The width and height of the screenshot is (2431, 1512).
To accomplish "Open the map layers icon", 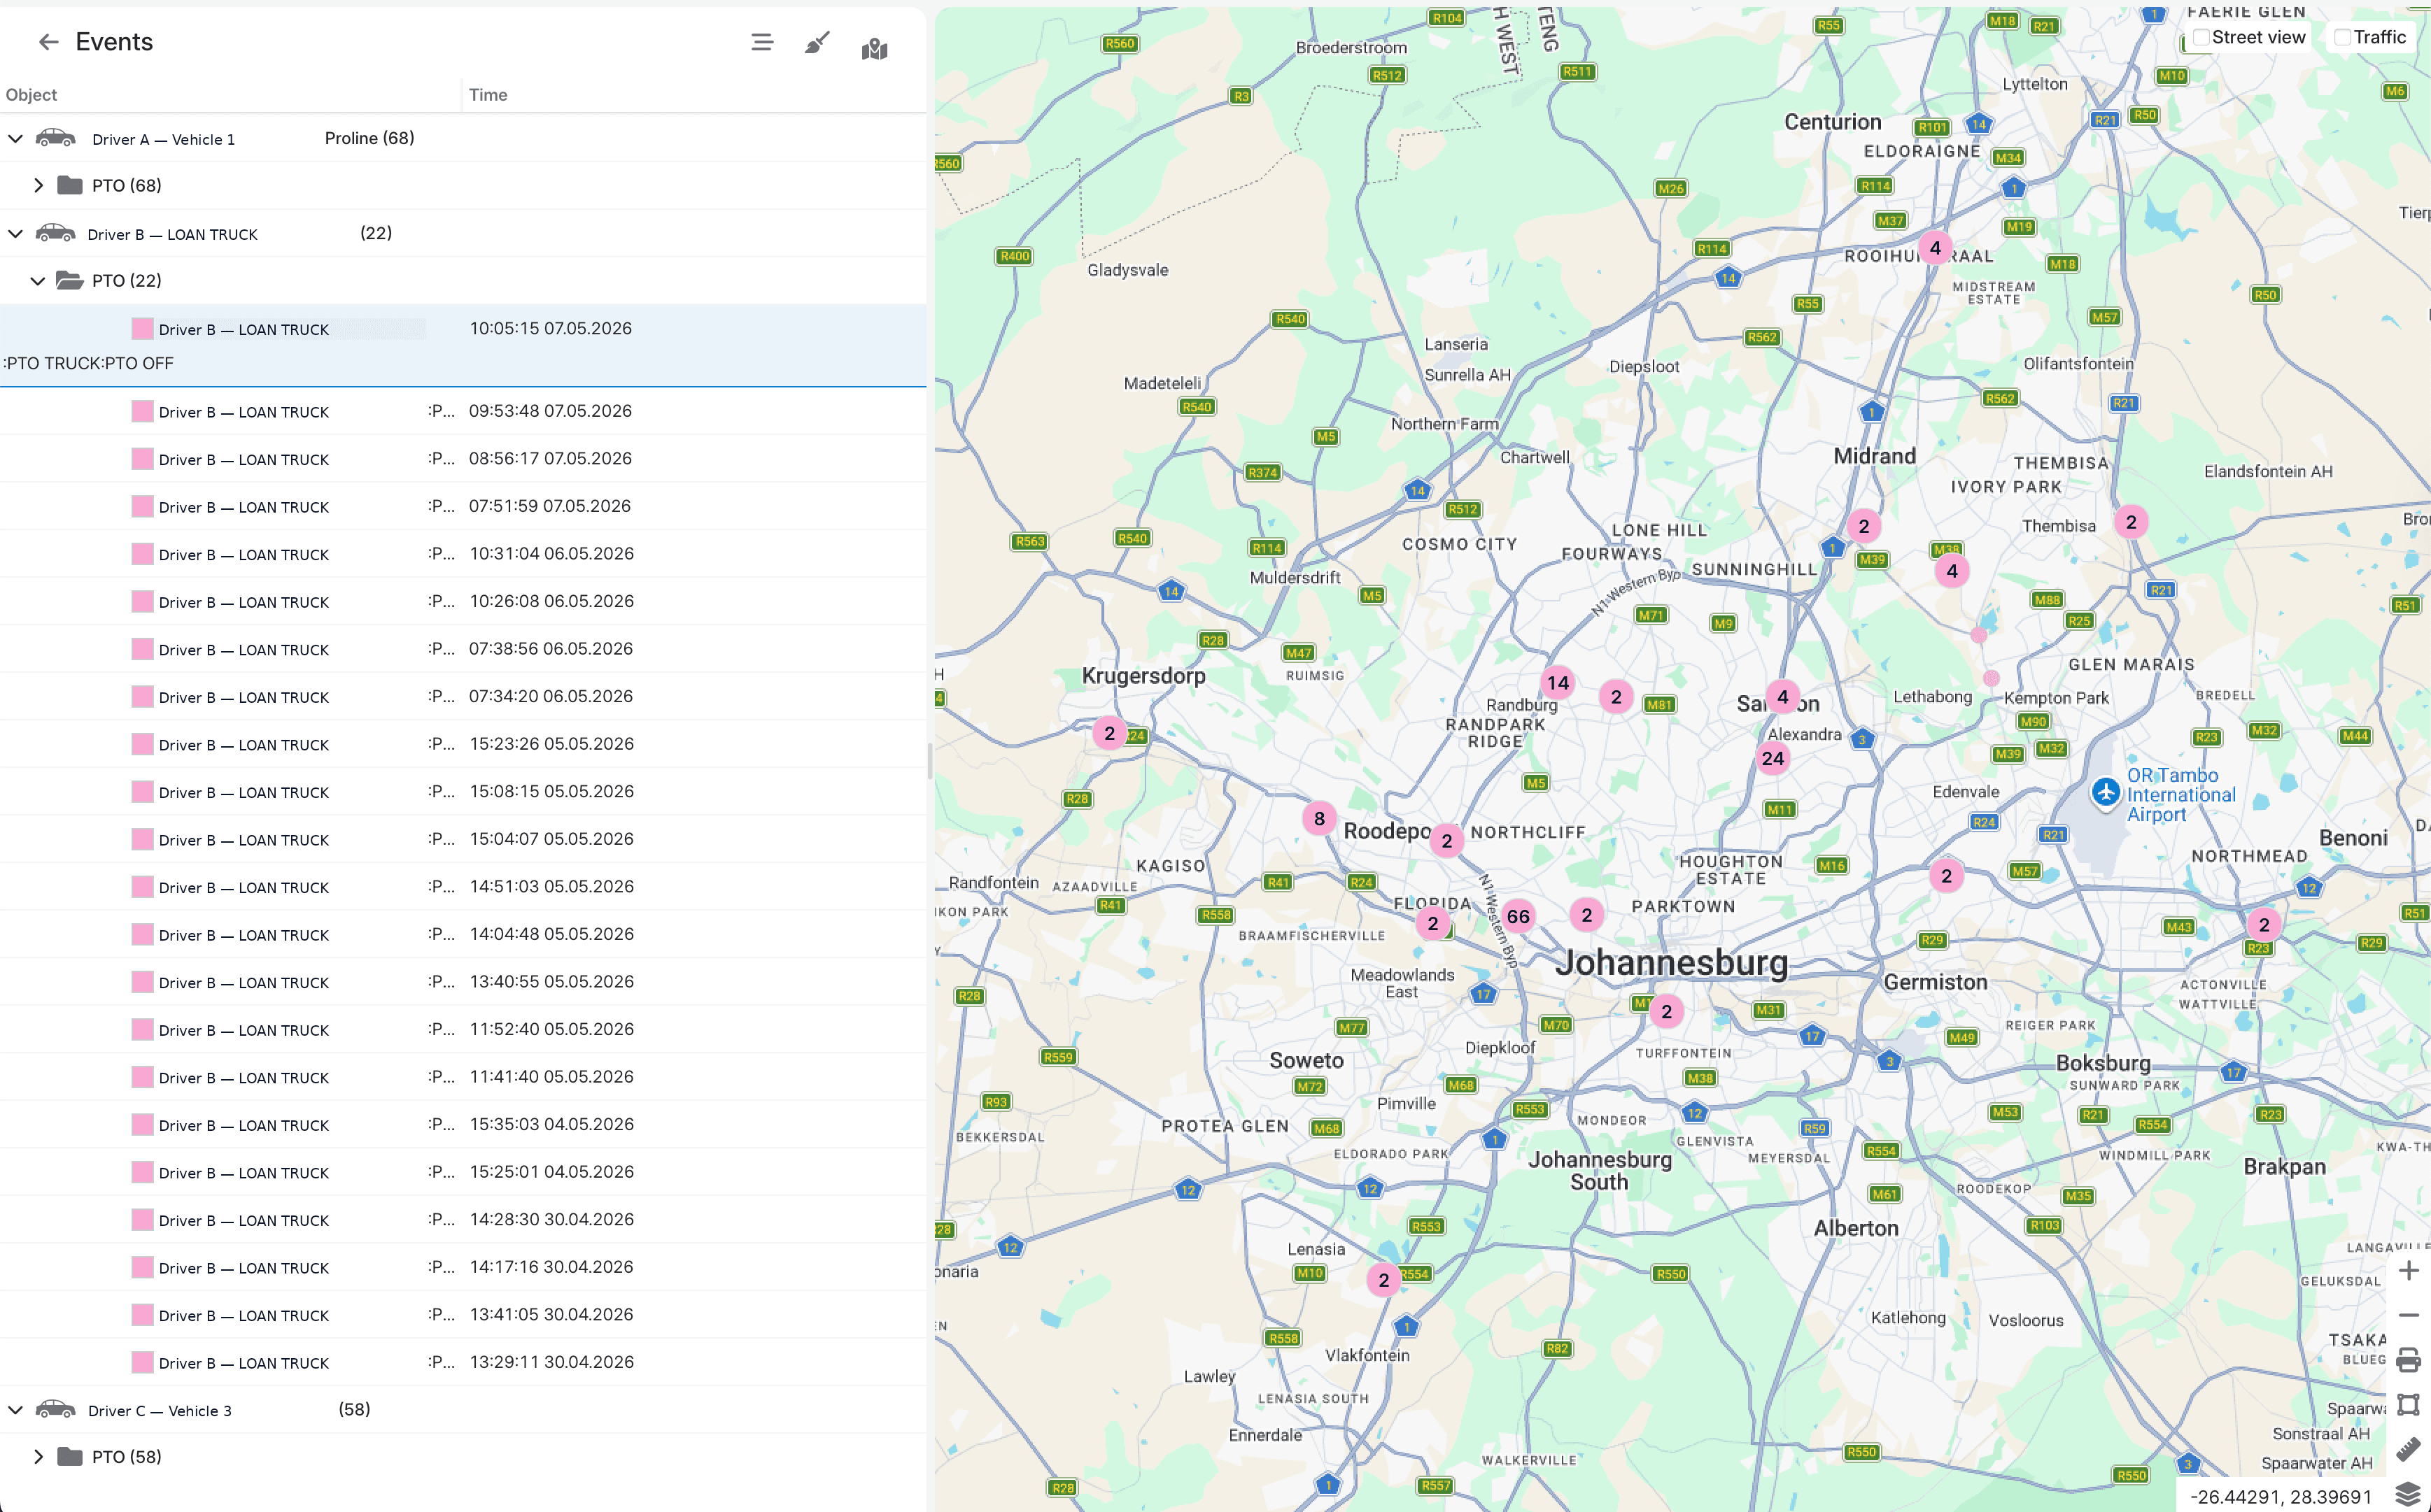I will 2408,1495.
